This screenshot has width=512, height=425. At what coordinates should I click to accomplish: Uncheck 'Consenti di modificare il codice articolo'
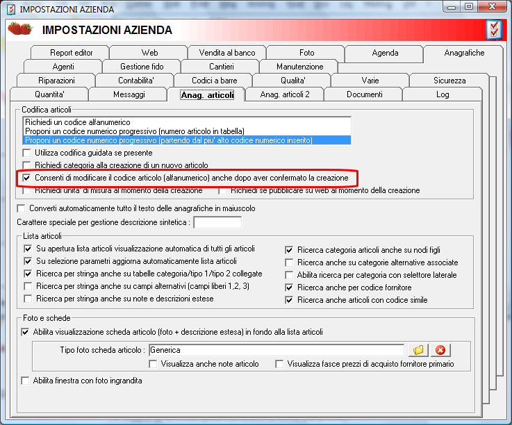pos(27,178)
